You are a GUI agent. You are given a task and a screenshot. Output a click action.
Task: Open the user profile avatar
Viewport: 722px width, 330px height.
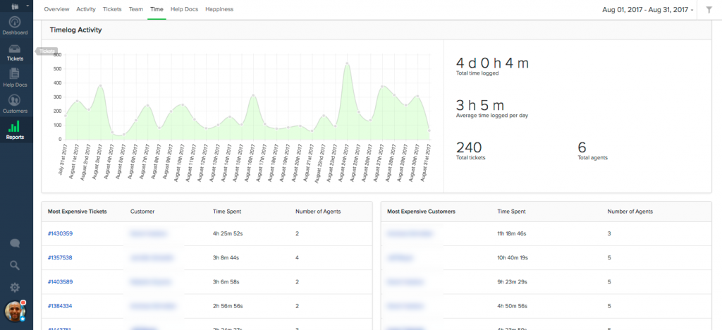pyautogui.click(x=15, y=312)
